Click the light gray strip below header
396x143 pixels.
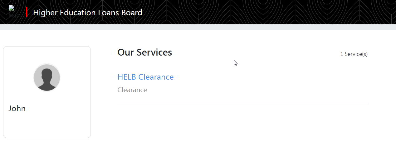(198, 27)
